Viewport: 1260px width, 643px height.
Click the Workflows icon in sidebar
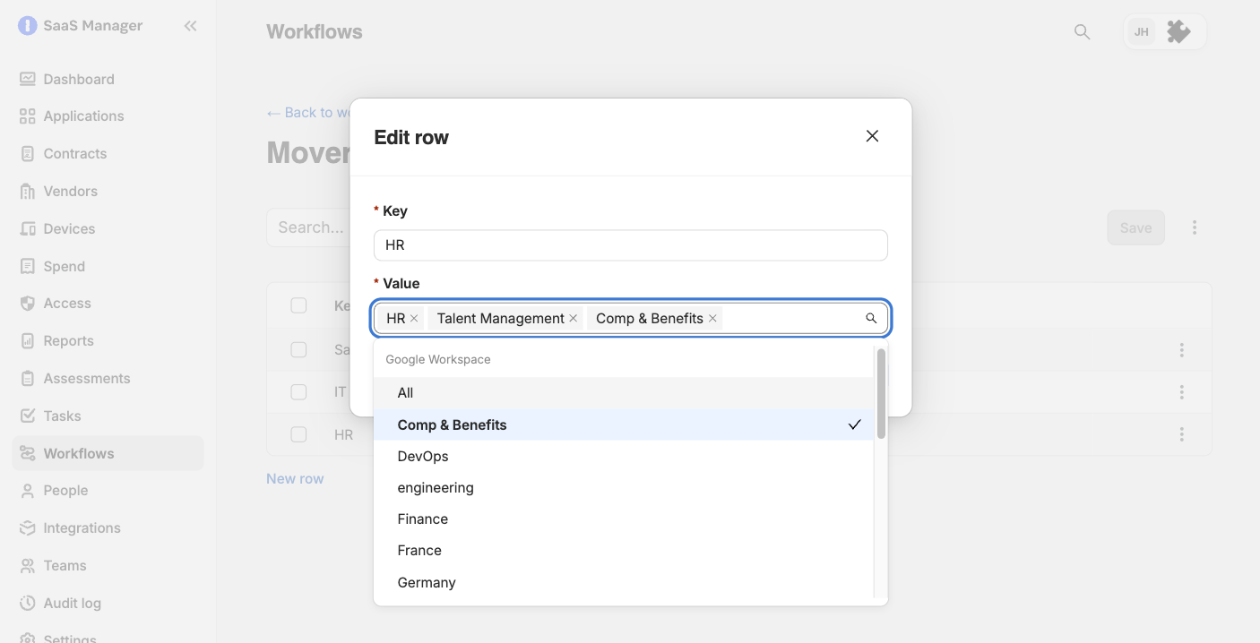click(28, 454)
